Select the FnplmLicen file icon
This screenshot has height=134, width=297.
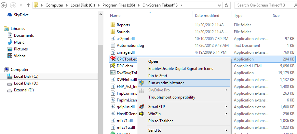tap(113, 100)
